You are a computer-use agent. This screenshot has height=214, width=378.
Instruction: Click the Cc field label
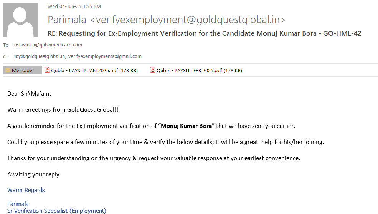click(6, 57)
